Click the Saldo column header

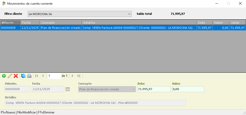238,23
